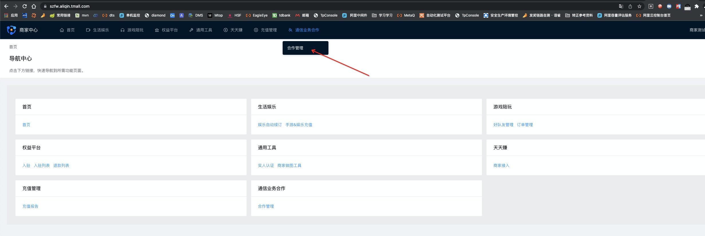705x236 pixels.
Task: Click the share page icon
Action: pos(630,6)
